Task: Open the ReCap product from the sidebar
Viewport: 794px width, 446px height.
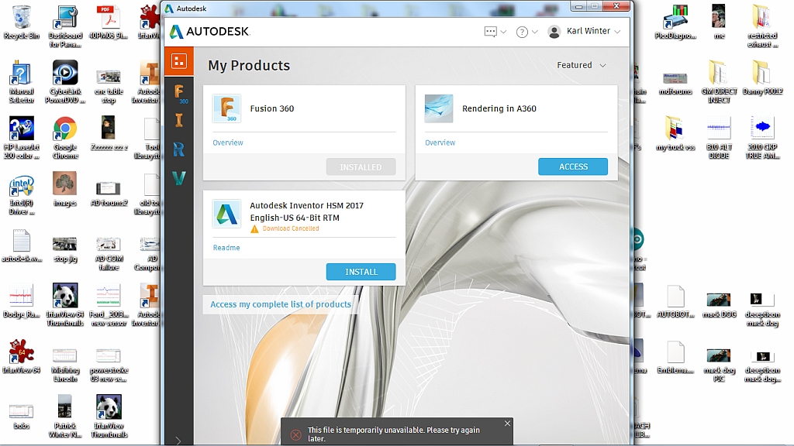Action: [x=179, y=149]
